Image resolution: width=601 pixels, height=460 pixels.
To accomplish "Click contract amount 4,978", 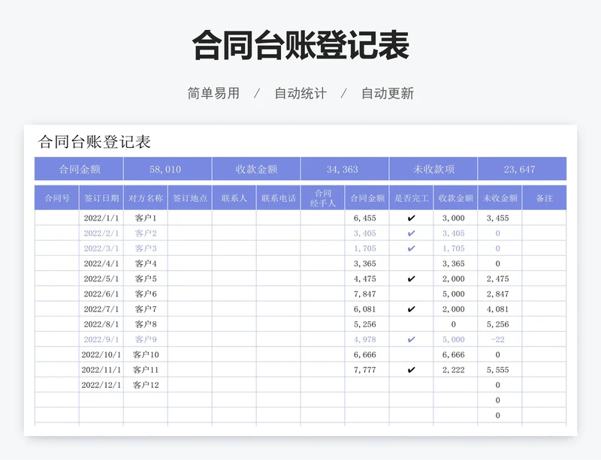I will click(365, 339).
